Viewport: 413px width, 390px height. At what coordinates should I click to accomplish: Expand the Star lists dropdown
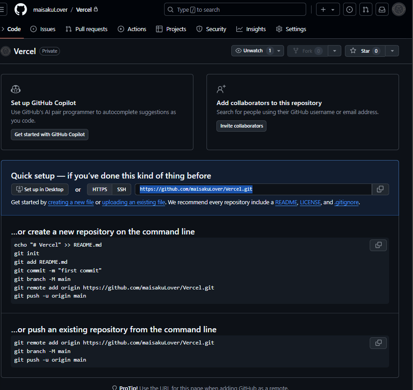pyautogui.click(x=392, y=51)
